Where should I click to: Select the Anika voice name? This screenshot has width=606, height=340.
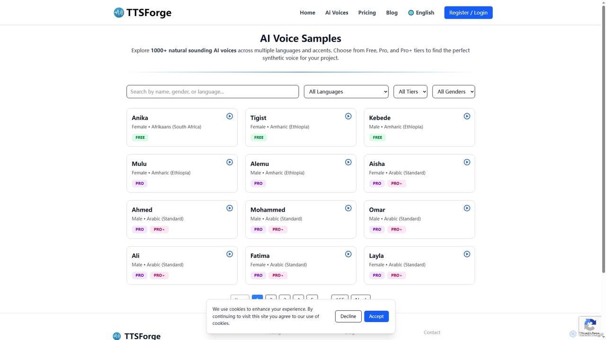[140, 118]
